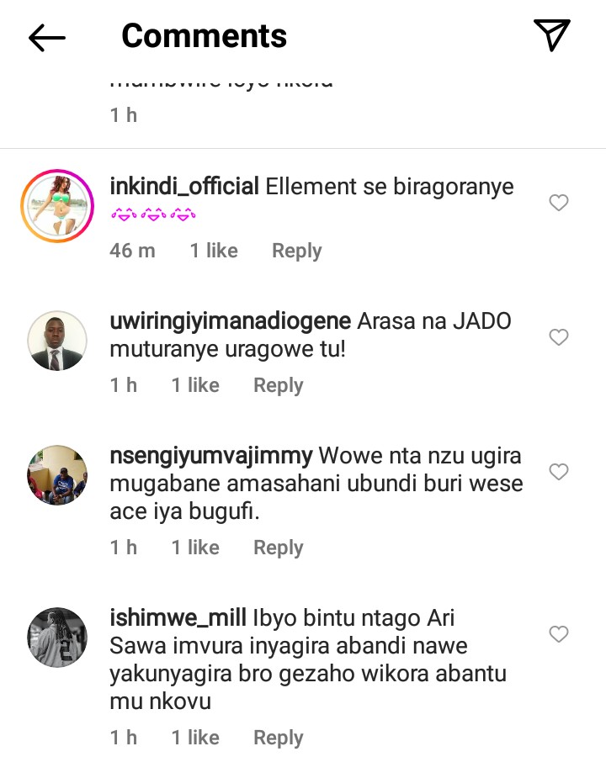Open the inkindi_official username link
This screenshot has width=606, height=778.
(184, 187)
